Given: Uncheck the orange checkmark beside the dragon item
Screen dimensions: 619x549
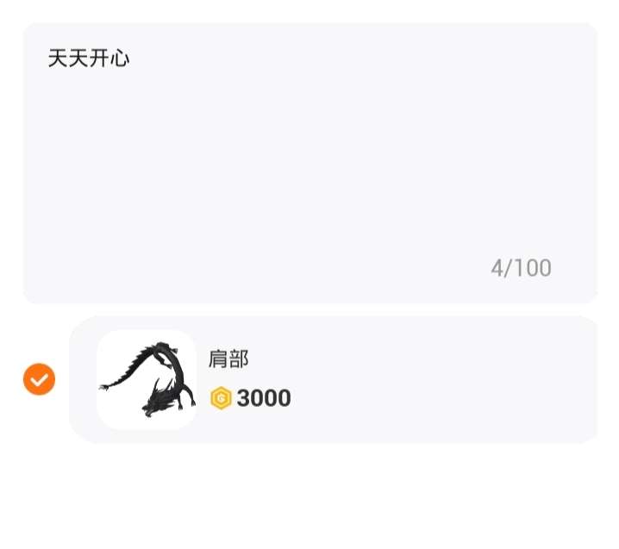Looking at the screenshot, I should pyautogui.click(x=39, y=379).
